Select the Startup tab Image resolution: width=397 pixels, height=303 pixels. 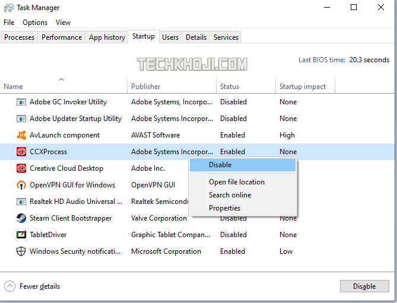coord(144,36)
